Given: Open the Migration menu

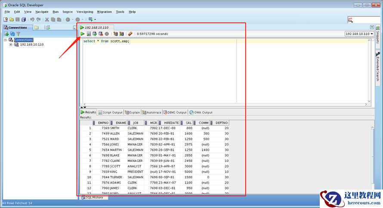Looking at the screenshot, I should pyautogui.click(x=104, y=12).
